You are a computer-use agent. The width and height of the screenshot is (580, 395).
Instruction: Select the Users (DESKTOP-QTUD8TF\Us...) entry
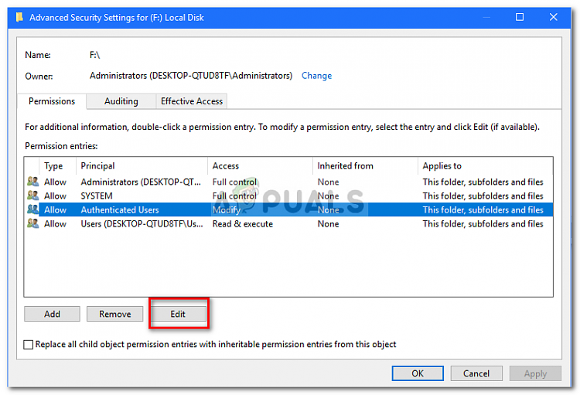coord(288,223)
